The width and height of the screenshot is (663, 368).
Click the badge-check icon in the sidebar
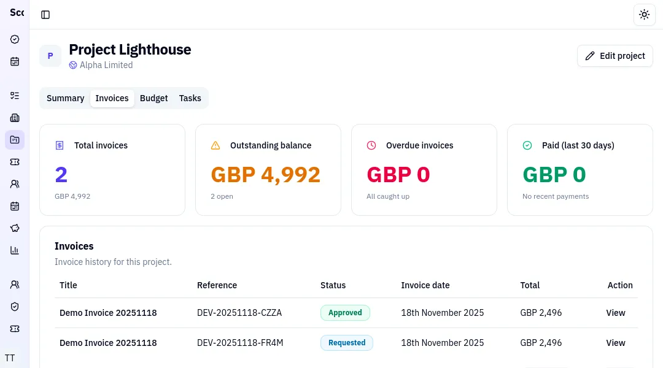pos(15,39)
